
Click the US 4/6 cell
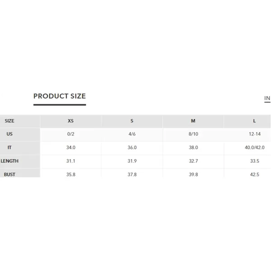(132, 134)
